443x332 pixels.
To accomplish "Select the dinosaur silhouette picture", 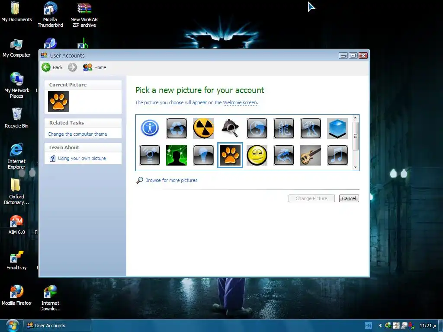I will [311, 128].
